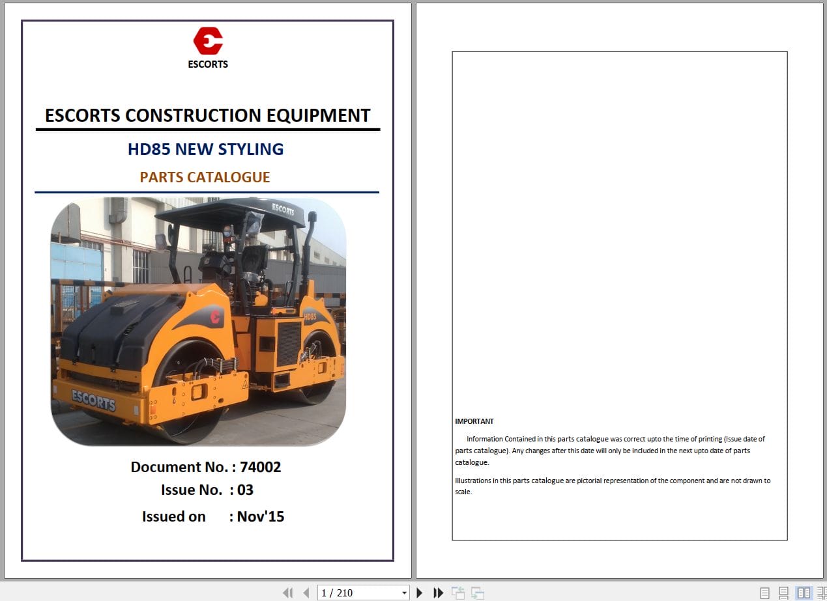Screen dimensions: 827x601
Task: Go to the next page
Action: (420, 593)
